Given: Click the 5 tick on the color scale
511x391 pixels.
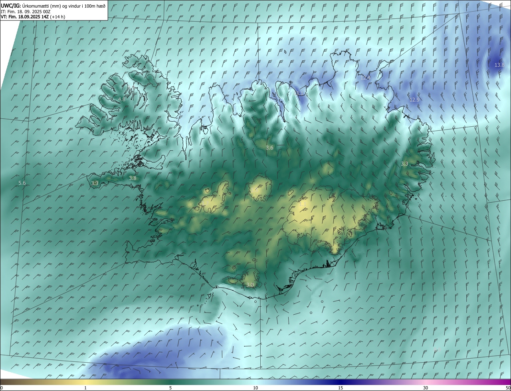Looking at the screenshot, I should click(170, 388).
